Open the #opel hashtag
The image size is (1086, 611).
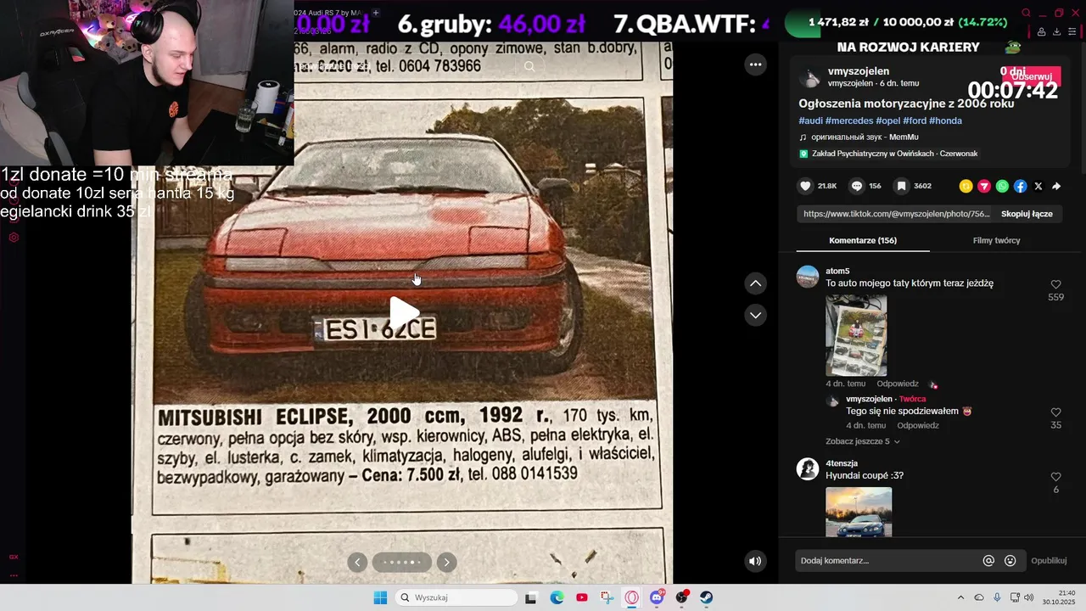tap(888, 121)
